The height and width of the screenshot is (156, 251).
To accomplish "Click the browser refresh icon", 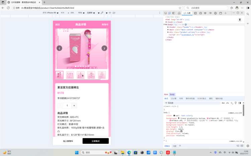I will click(8, 8).
